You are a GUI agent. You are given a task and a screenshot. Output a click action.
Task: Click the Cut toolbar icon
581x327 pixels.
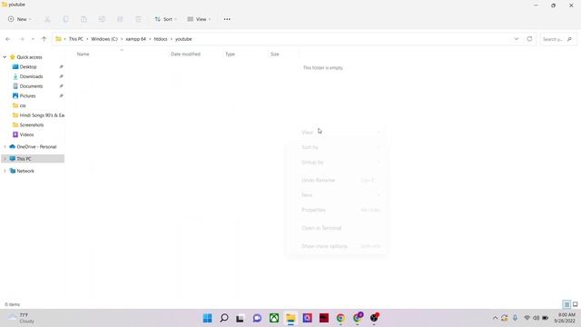click(x=47, y=19)
